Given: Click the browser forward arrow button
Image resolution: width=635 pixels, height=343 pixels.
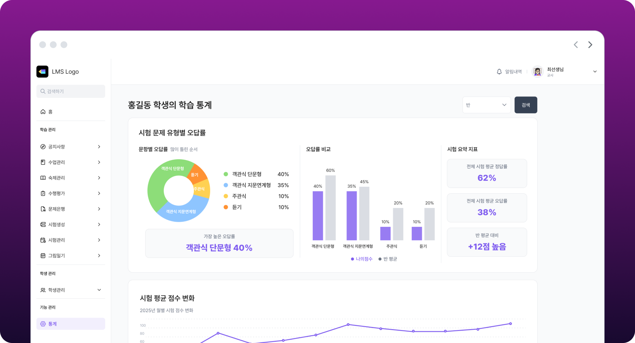Looking at the screenshot, I should (x=590, y=45).
